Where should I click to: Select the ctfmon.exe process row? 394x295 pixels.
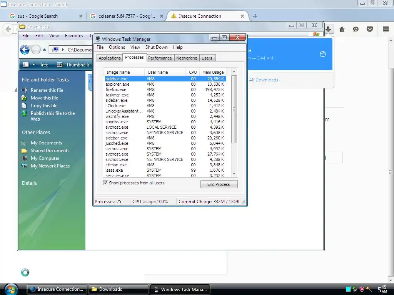pos(165,165)
